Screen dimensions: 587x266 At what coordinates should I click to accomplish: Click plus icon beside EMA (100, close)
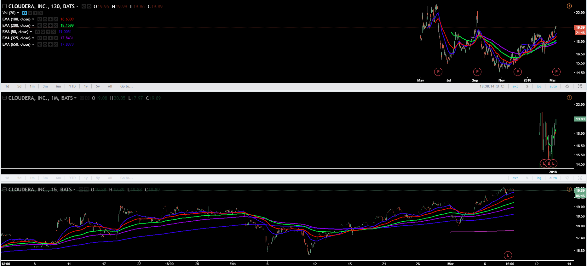(50, 19)
